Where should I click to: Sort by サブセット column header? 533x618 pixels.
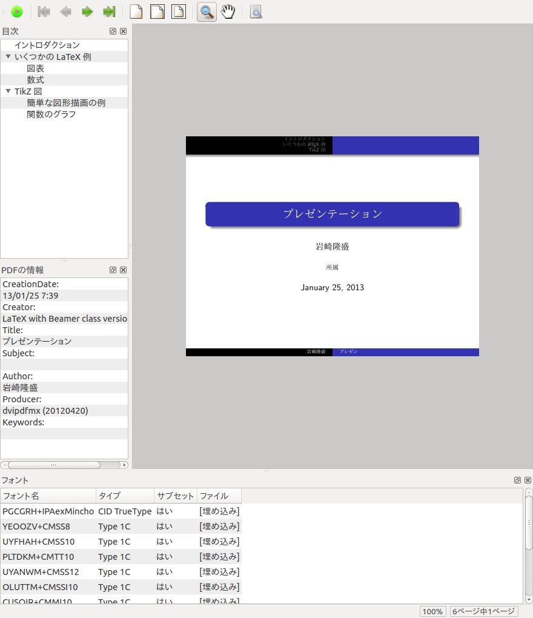click(x=175, y=496)
